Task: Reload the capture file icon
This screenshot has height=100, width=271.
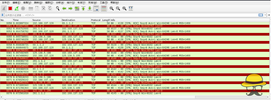Action: point(50,9)
